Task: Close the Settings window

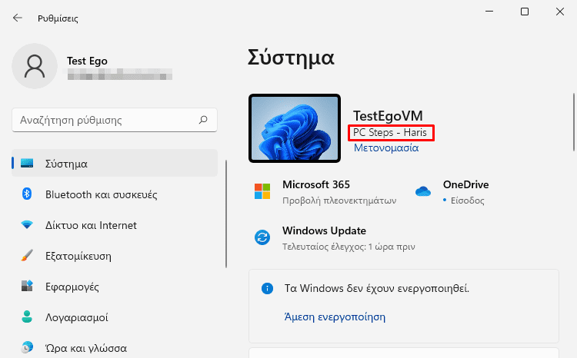Action: pos(560,12)
